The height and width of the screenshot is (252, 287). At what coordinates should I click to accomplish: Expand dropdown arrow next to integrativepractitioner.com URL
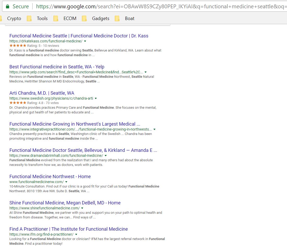(154, 129)
